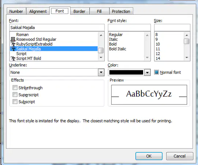
Task: Click the TrueType icon beside Sakkal Majalla
Action: (13, 49)
